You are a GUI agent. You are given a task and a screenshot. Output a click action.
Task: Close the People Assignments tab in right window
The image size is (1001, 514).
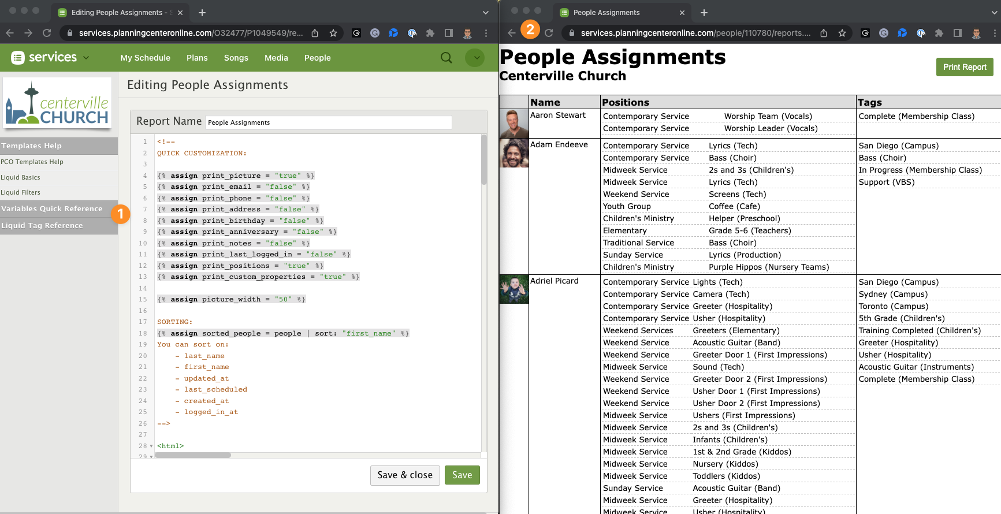click(x=682, y=12)
